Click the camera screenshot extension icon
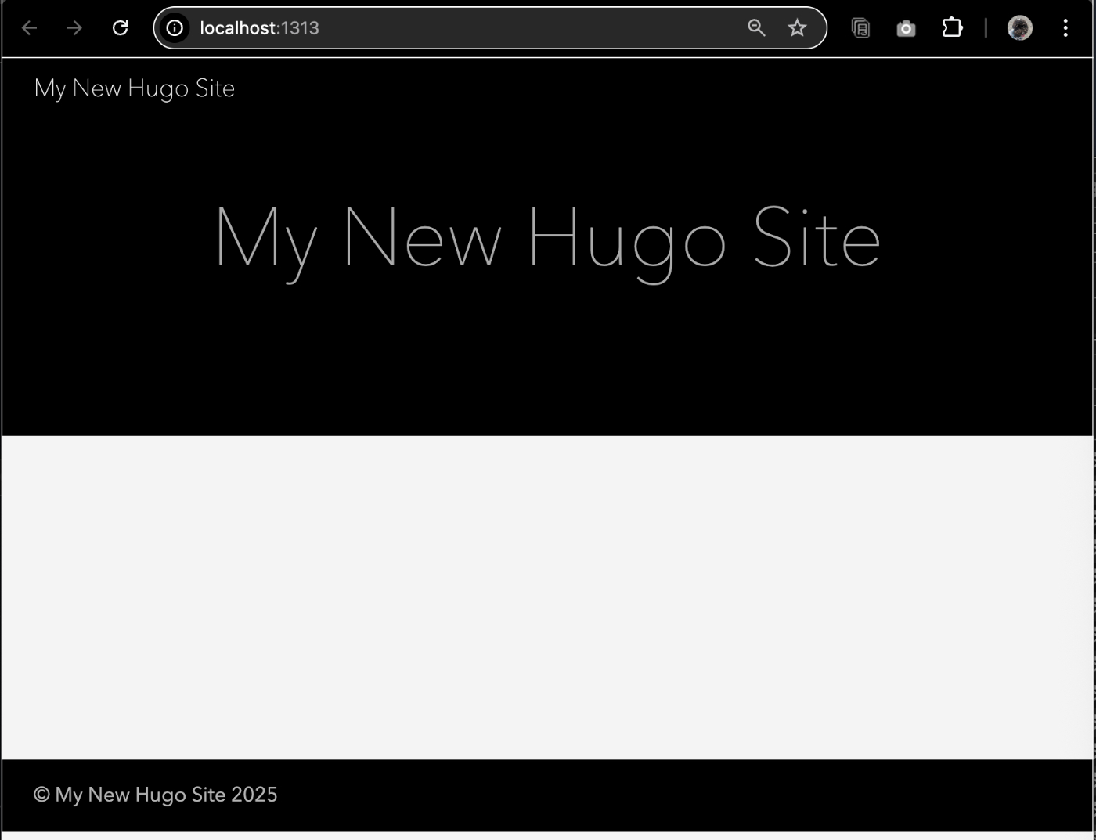Image resolution: width=1096 pixels, height=840 pixels. [906, 28]
